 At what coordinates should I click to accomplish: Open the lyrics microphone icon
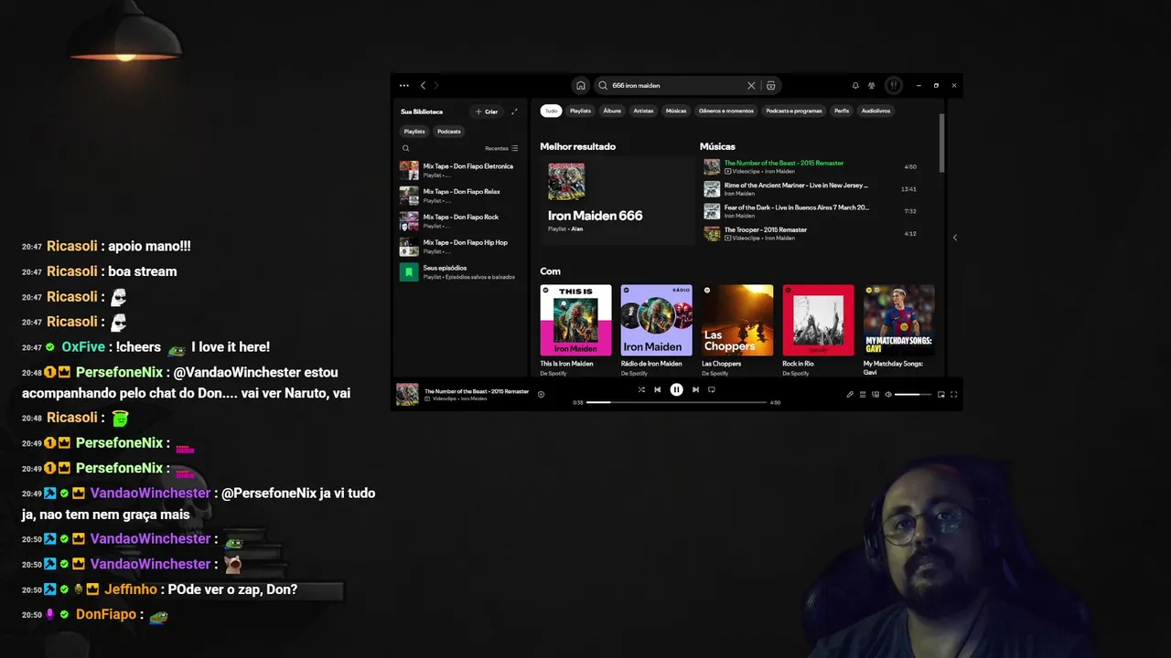pos(850,395)
